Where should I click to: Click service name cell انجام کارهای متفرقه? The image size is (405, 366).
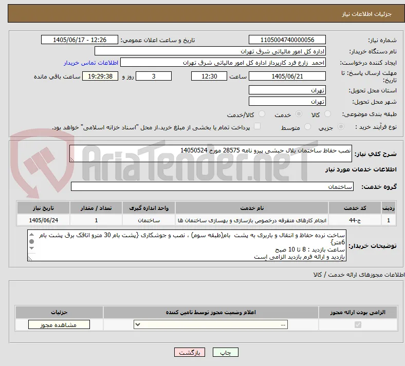(x=252, y=220)
